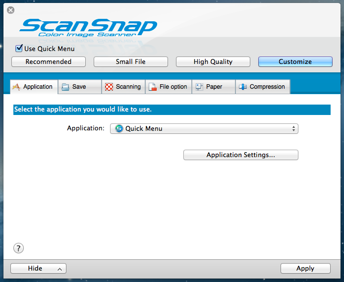Switch to the Scanning tab

[x=123, y=87]
